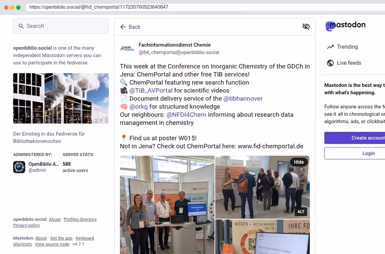Open Trending with arrow icon
The height and width of the screenshot is (254, 385).
tap(342, 47)
